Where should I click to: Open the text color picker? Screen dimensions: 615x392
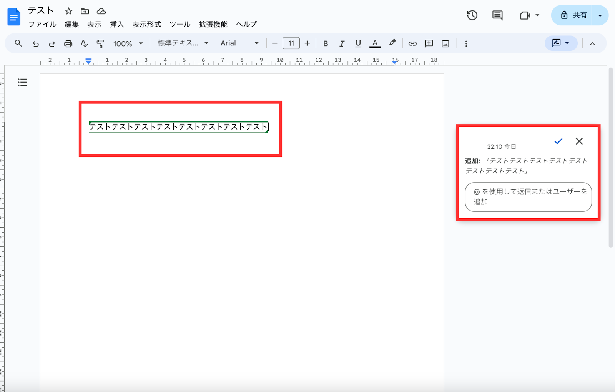pos(375,43)
